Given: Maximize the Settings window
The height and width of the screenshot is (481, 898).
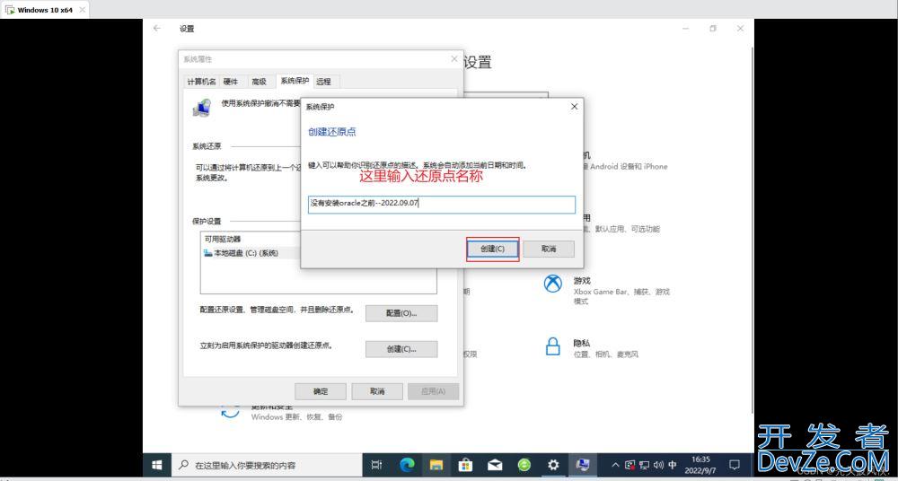Looking at the screenshot, I should click(713, 28).
